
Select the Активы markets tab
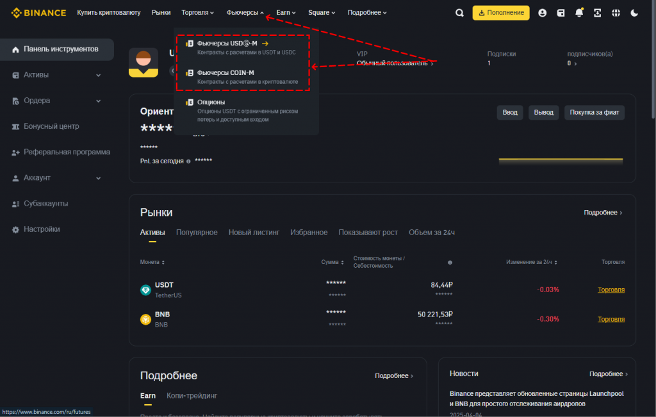click(152, 233)
